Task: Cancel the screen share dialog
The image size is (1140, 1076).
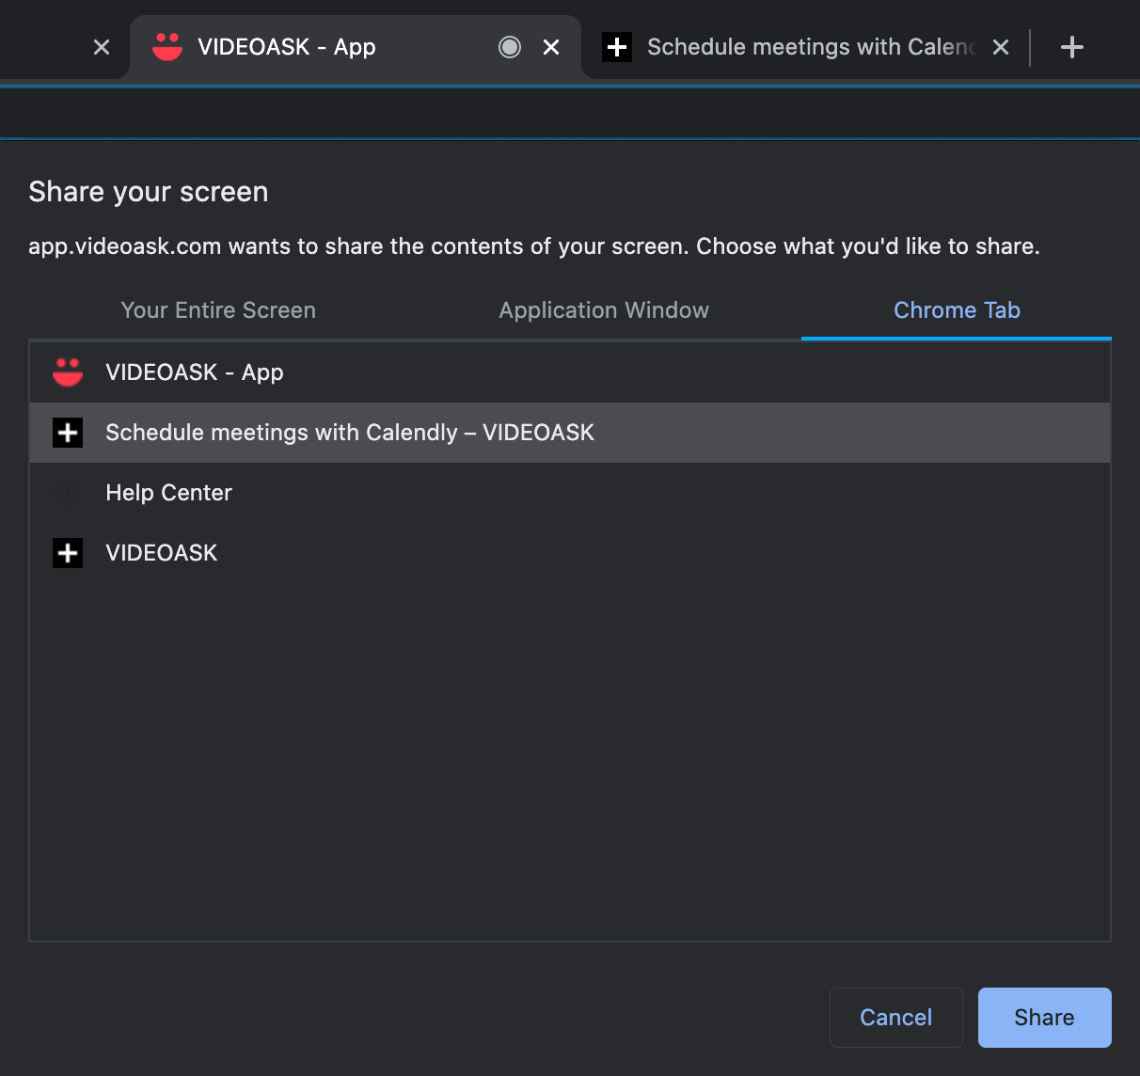Action: (x=896, y=1018)
